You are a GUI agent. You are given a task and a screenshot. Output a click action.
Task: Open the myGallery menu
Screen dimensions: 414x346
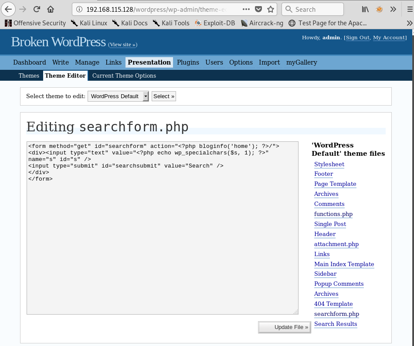pos(302,62)
